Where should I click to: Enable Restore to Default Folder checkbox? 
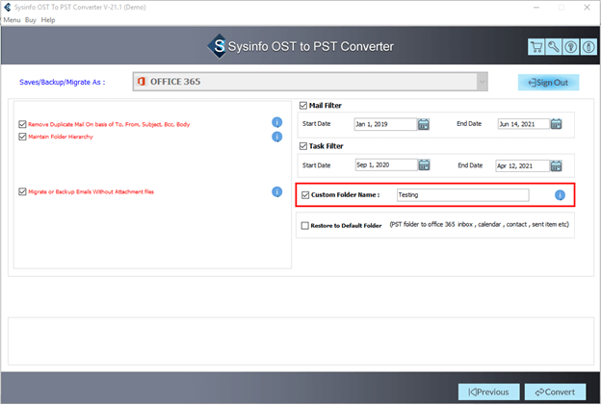click(x=305, y=226)
